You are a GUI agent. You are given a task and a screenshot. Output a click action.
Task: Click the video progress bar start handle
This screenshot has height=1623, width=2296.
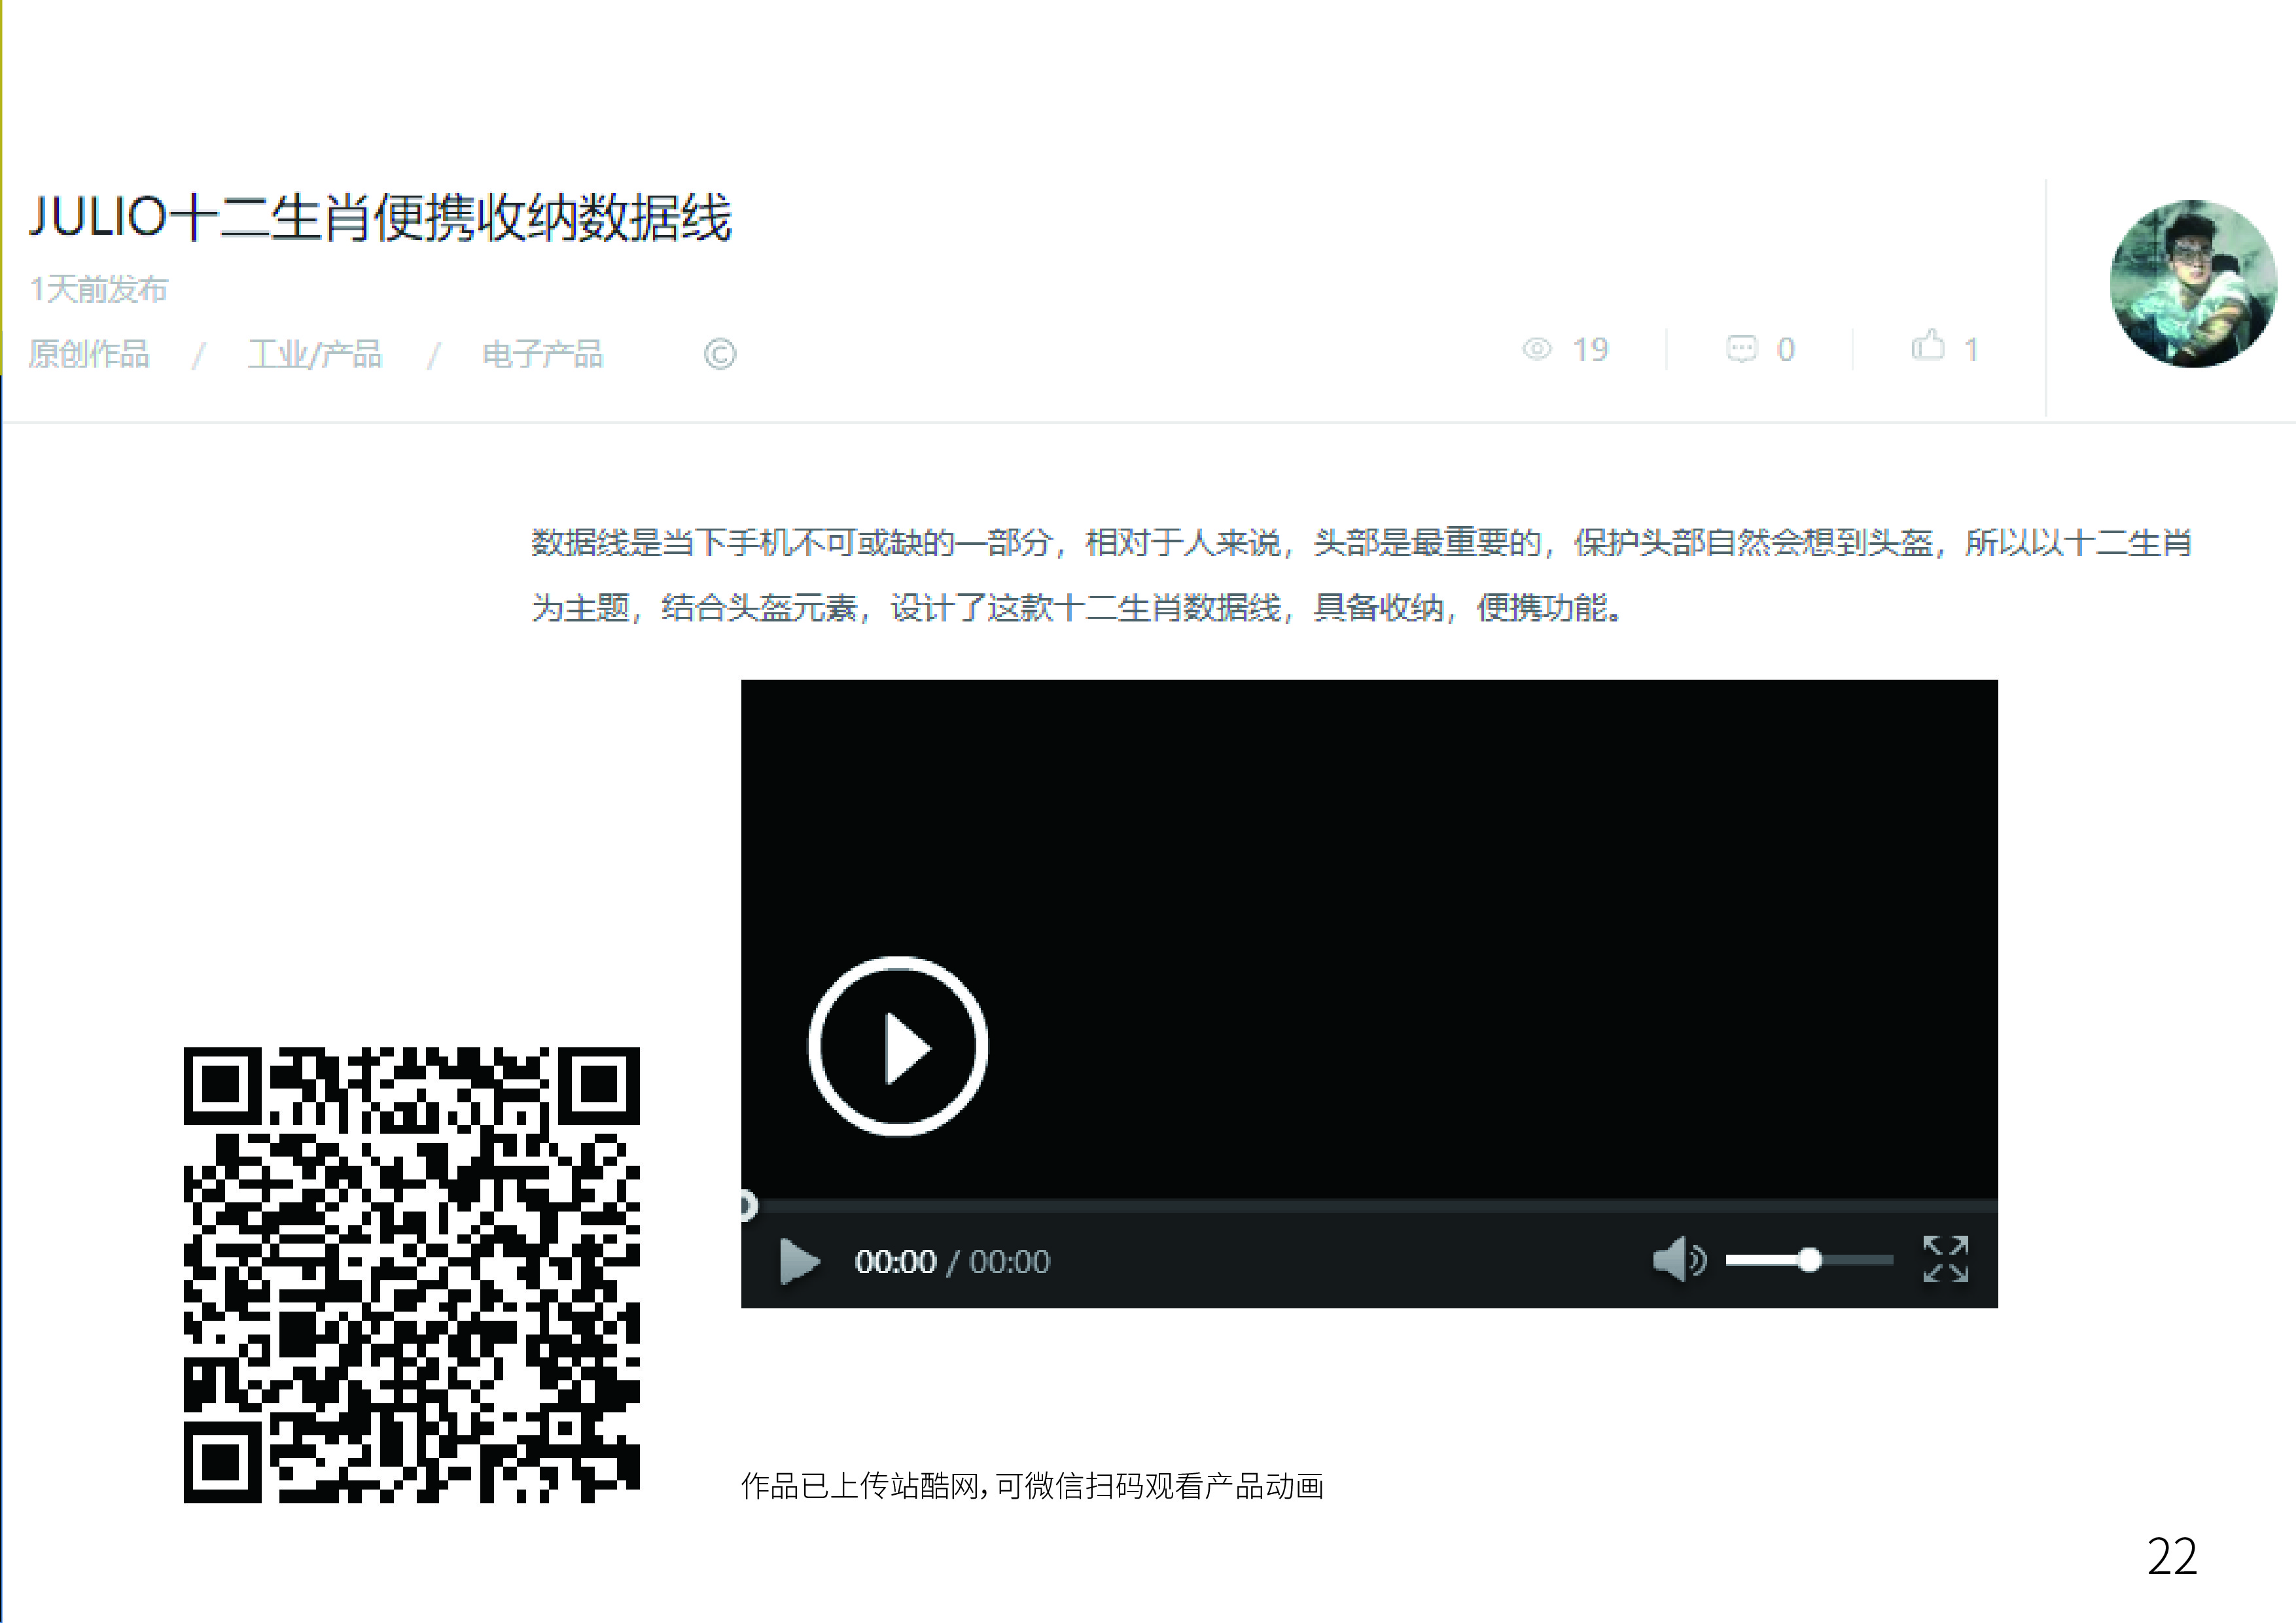pyautogui.click(x=747, y=1205)
